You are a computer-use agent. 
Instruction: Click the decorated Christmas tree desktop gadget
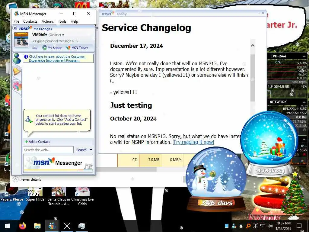pyautogui.click(x=294, y=195)
